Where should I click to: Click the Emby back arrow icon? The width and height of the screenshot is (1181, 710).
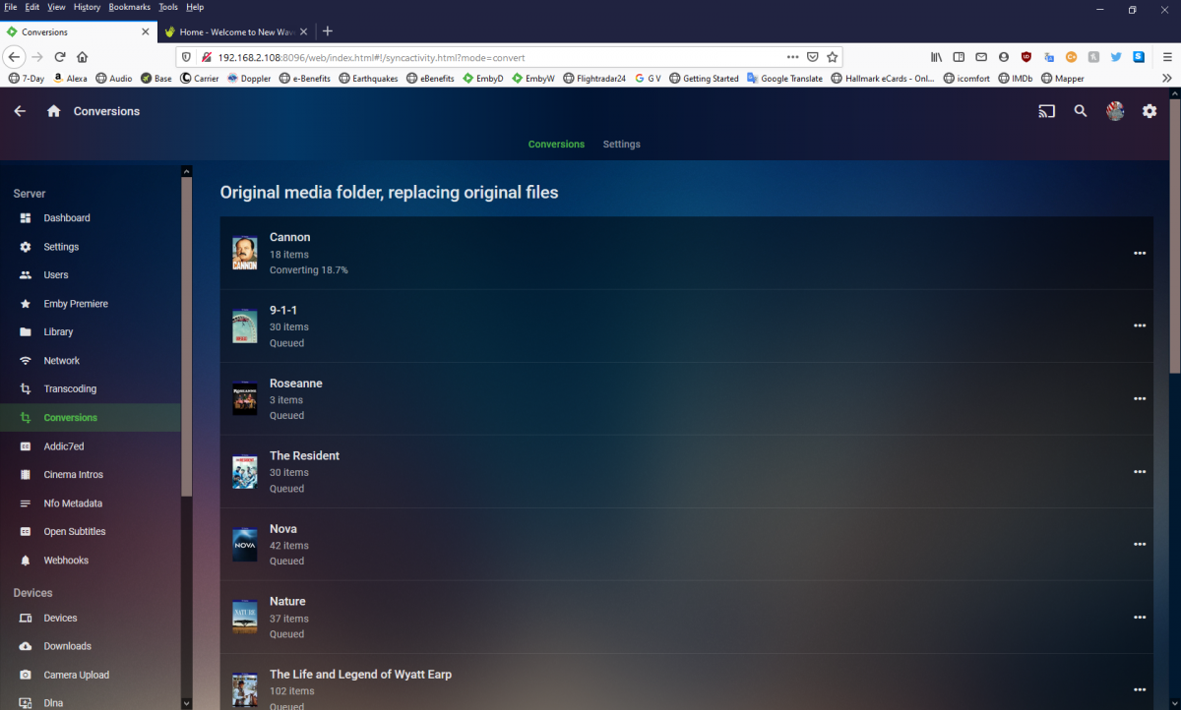point(20,111)
